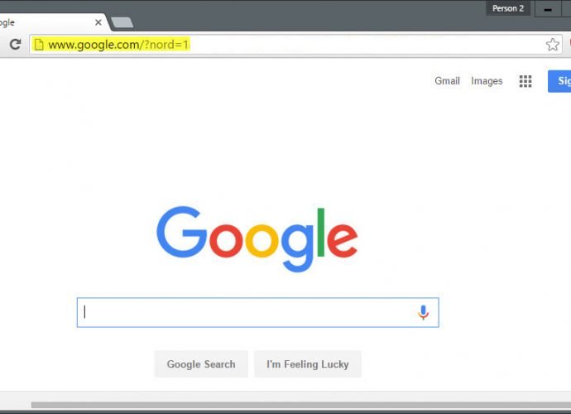Click the page info icon in the address bar
The image size is (571, 414).
(39, 45)
